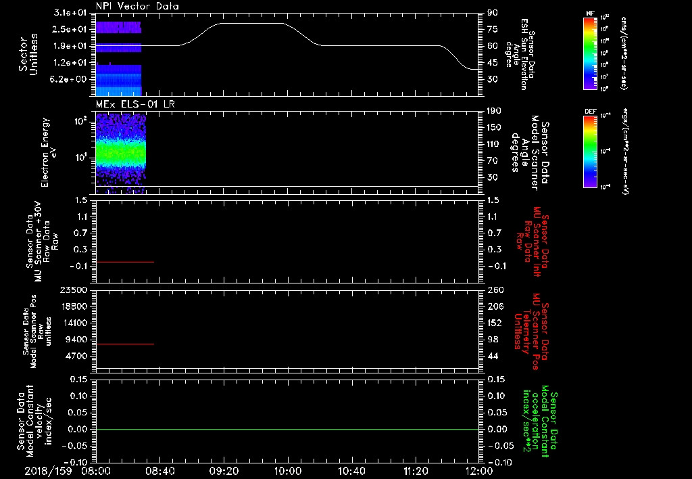Click the '260' telemetry tick value

[495, 290]
